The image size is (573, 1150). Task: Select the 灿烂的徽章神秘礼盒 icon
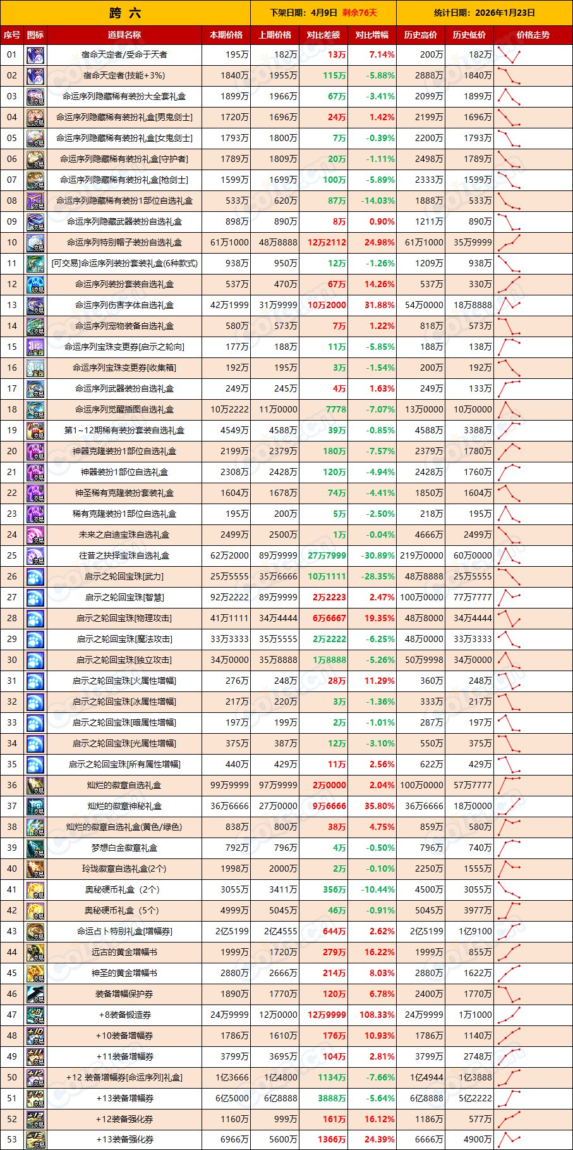pos(35,807)
